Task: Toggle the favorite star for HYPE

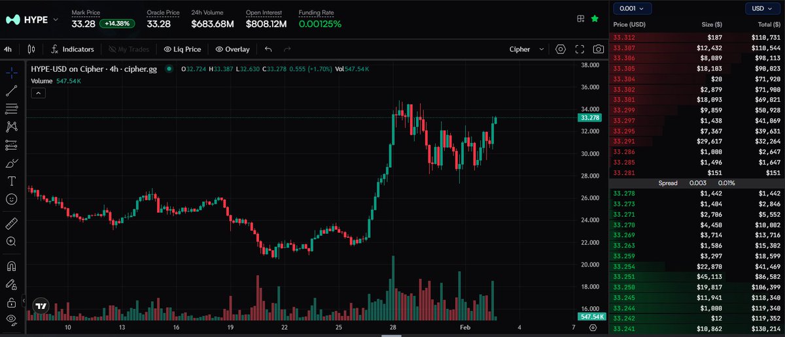Action: click(x=594, y=19)
